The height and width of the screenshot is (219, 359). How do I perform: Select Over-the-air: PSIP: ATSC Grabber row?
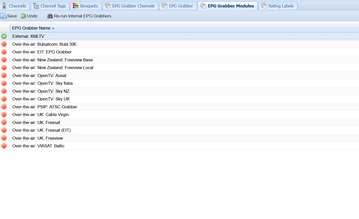(180, 107)
